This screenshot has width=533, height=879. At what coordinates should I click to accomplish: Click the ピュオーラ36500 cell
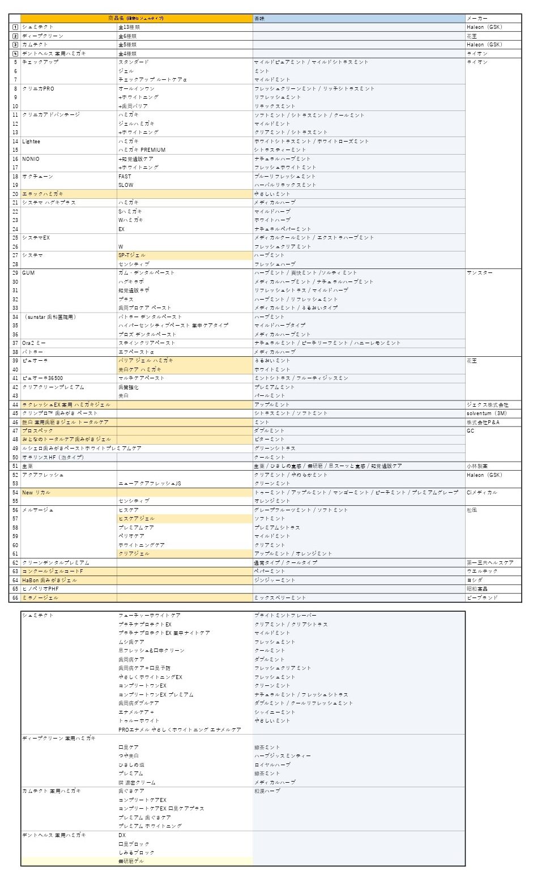(x=69, y=378)
